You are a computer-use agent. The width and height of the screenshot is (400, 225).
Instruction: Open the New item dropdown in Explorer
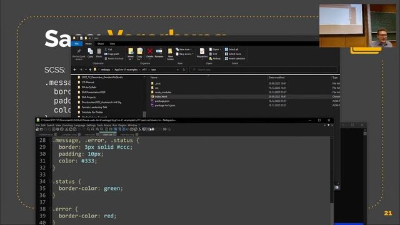click(x=184, y=49)
